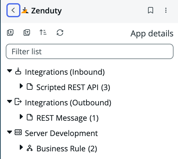Select the REST Message tree item
The image size is (178, 159).
[x=67, y=118]
